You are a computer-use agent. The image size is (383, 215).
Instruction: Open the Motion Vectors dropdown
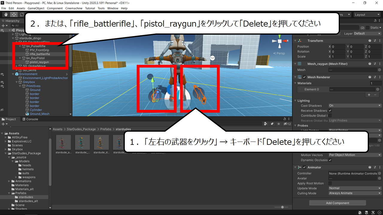(x=355, y=155)
